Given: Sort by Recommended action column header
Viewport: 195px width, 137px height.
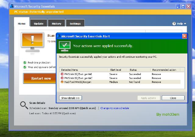Looking at the screenshot, I should (165, 70).
